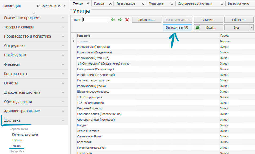
Task: Clear the search with the red X icon
Action: click(127, 20)
